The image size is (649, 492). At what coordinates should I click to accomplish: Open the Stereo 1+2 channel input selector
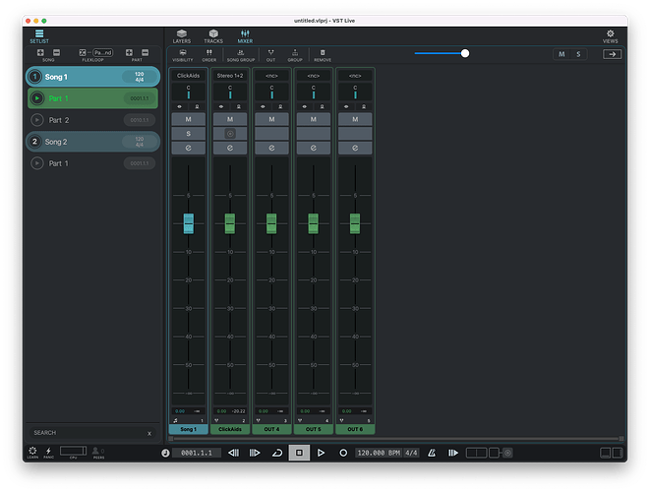[x=230, y=75]
